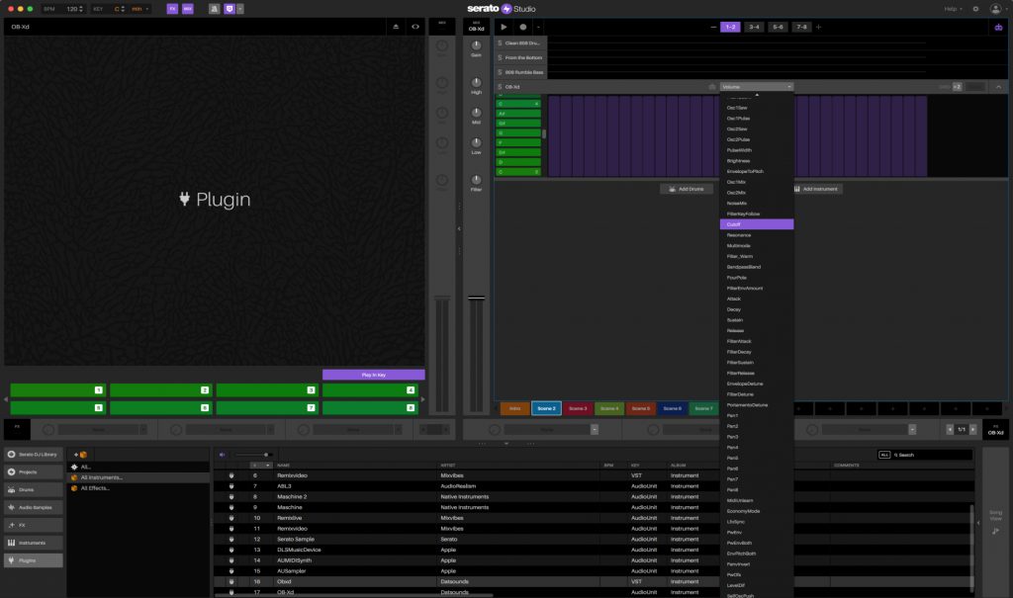This screenshot has width=1013, height=598.
Task: Select Cutoff from the parameter list
Action: (x=757, y=223)
